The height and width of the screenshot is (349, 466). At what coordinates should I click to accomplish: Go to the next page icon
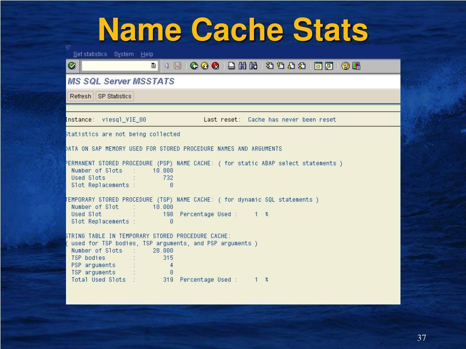[292, 65]
